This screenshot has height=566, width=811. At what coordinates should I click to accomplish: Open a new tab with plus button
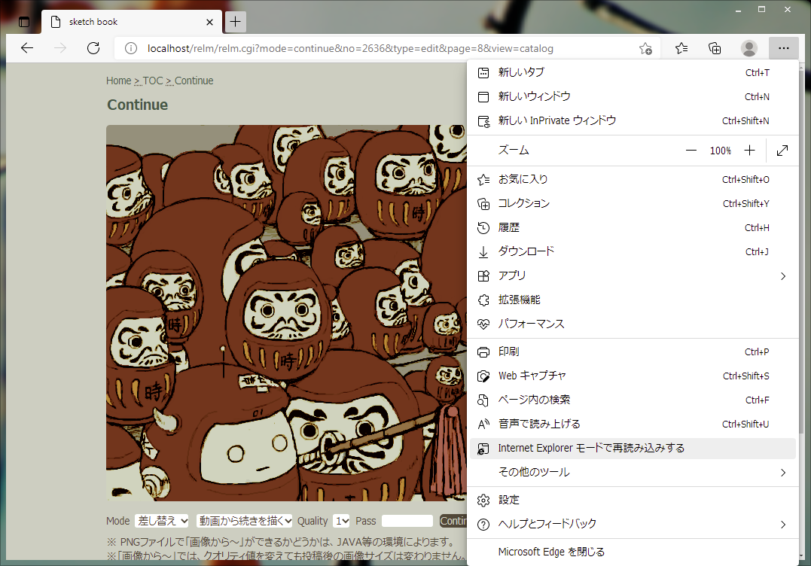pyautogui.click(x=236, y=21)
